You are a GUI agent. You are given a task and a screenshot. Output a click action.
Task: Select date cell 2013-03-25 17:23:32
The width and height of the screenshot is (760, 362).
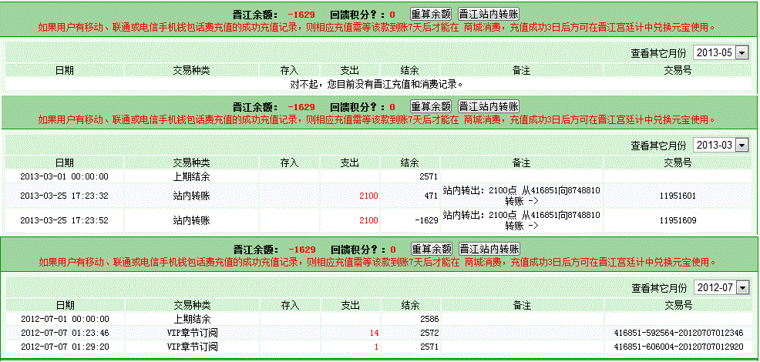[x=64, y=196]
